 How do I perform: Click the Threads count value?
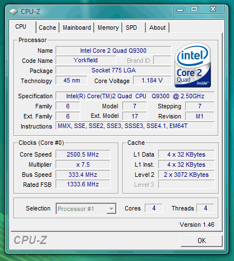[x=205, y=208]
